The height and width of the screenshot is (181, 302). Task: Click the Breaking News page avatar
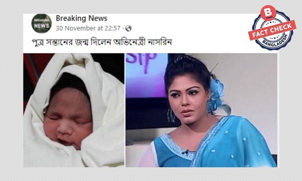click(42, 24)
